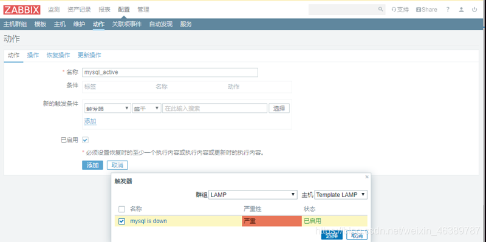Click the 状态 column header
The height and width of the screenshot is (242, 486).
309,209
